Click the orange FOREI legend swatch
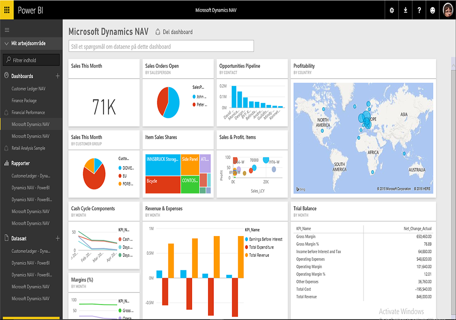 tap(120, 184)
